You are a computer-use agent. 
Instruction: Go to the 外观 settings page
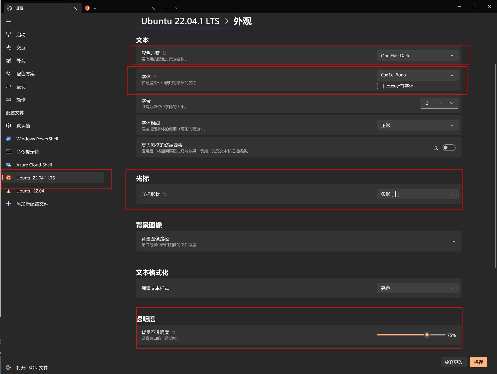(53, 60)
